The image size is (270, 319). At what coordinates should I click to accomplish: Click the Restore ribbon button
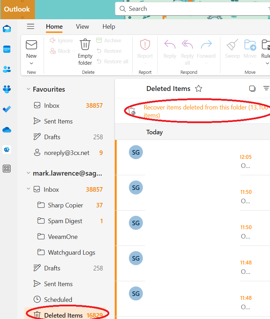[109, 51]
